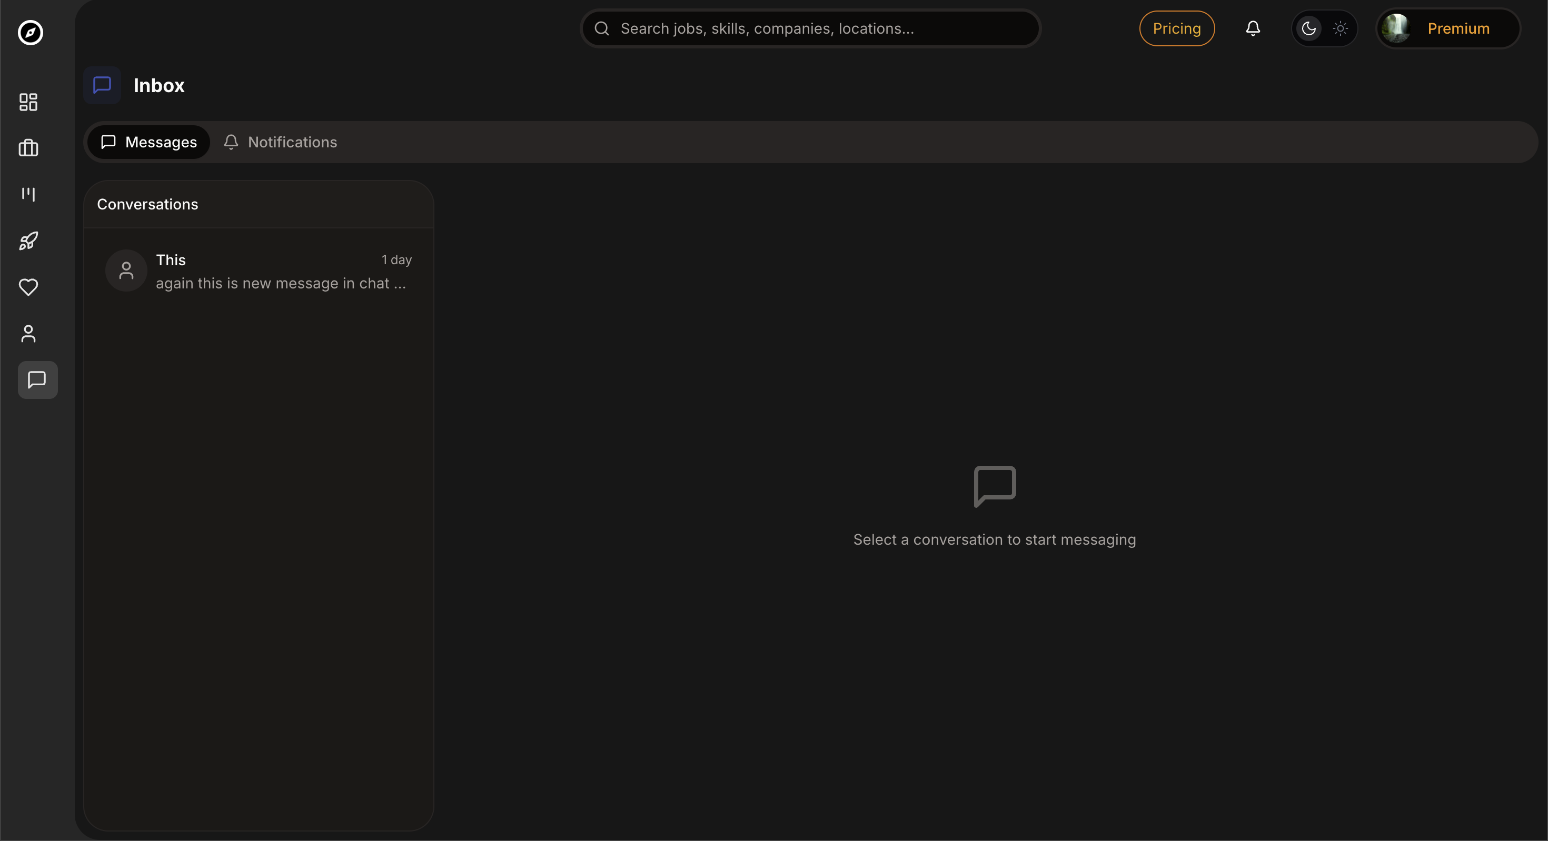The height and width of the screenshot is (841, 1548).
Task: Open the briefcase jobs icon in sidebar
Action: [28, 148]
